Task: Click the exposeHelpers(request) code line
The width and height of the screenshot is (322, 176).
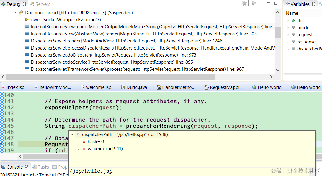Action: pos(84,107)
